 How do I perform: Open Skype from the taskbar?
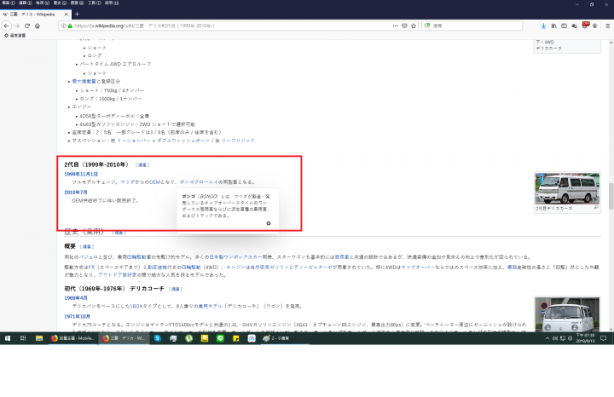[158, 338]
